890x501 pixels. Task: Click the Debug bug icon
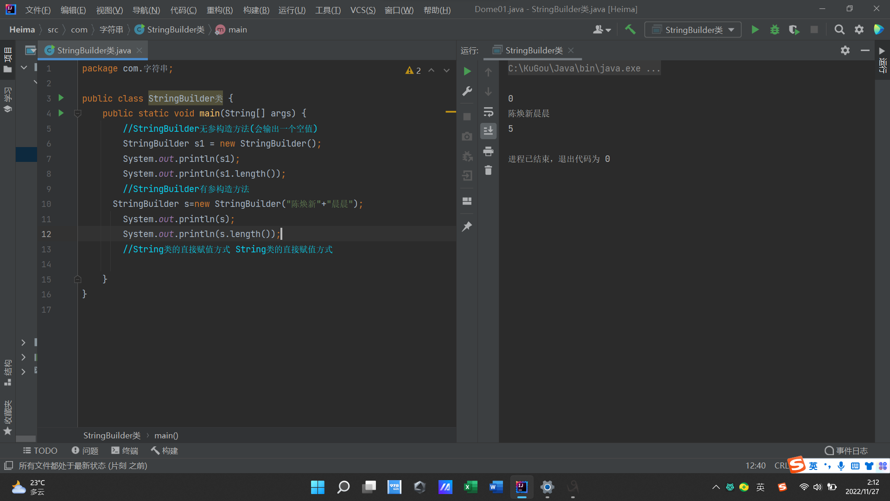pyautogui.click(x=775, y=30)
